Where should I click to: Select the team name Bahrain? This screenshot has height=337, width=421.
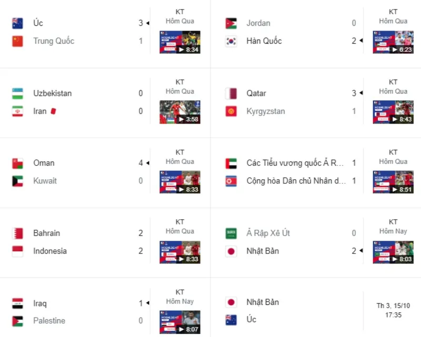[x=47, y=233]
